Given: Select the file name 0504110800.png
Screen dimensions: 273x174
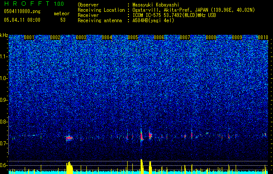Looking at the screenshot, I should pos(22,11).
